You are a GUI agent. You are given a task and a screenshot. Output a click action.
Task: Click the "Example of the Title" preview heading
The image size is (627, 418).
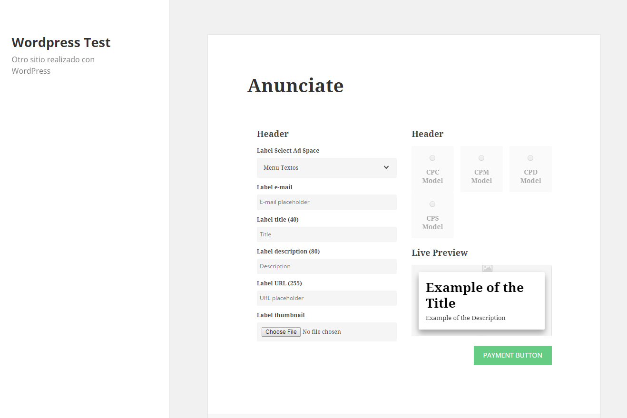tap(474, 295)
